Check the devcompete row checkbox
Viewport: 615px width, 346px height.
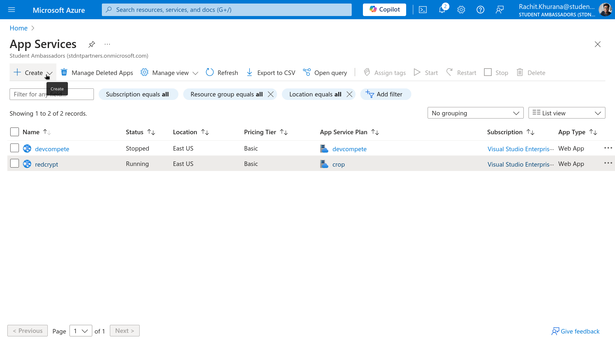pos(14,148)
